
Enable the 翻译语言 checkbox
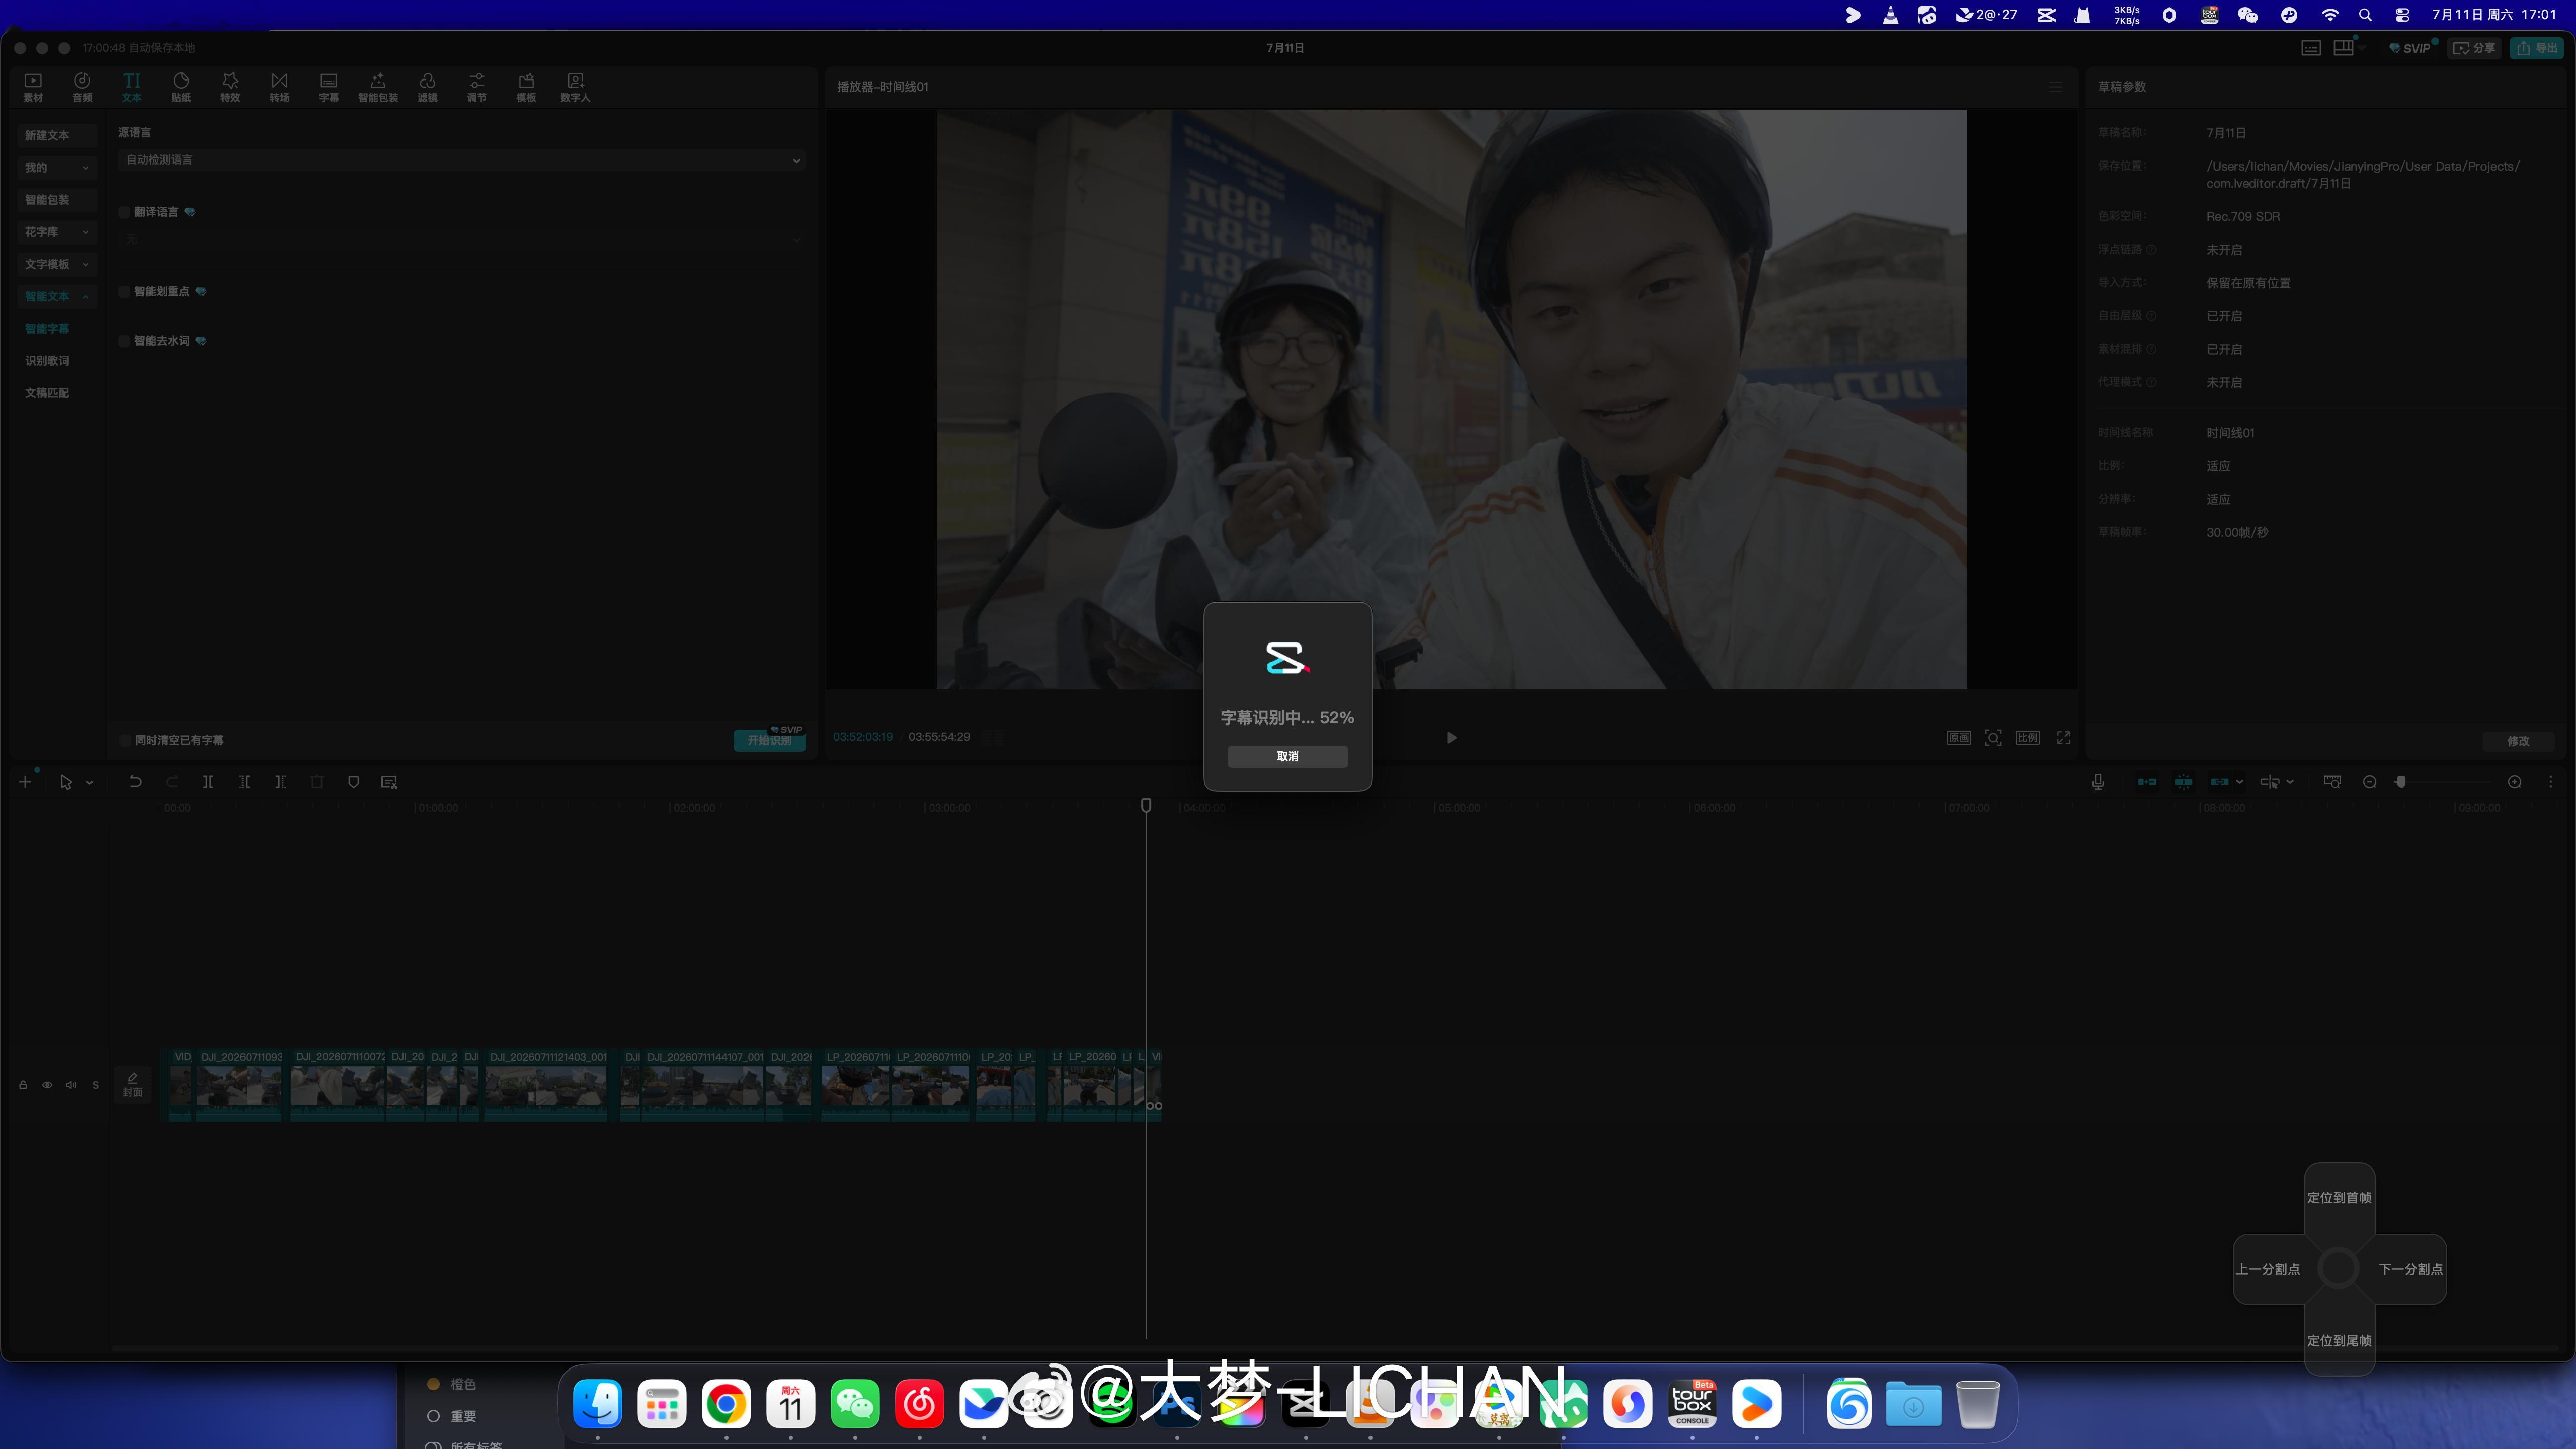pos(124,212)
